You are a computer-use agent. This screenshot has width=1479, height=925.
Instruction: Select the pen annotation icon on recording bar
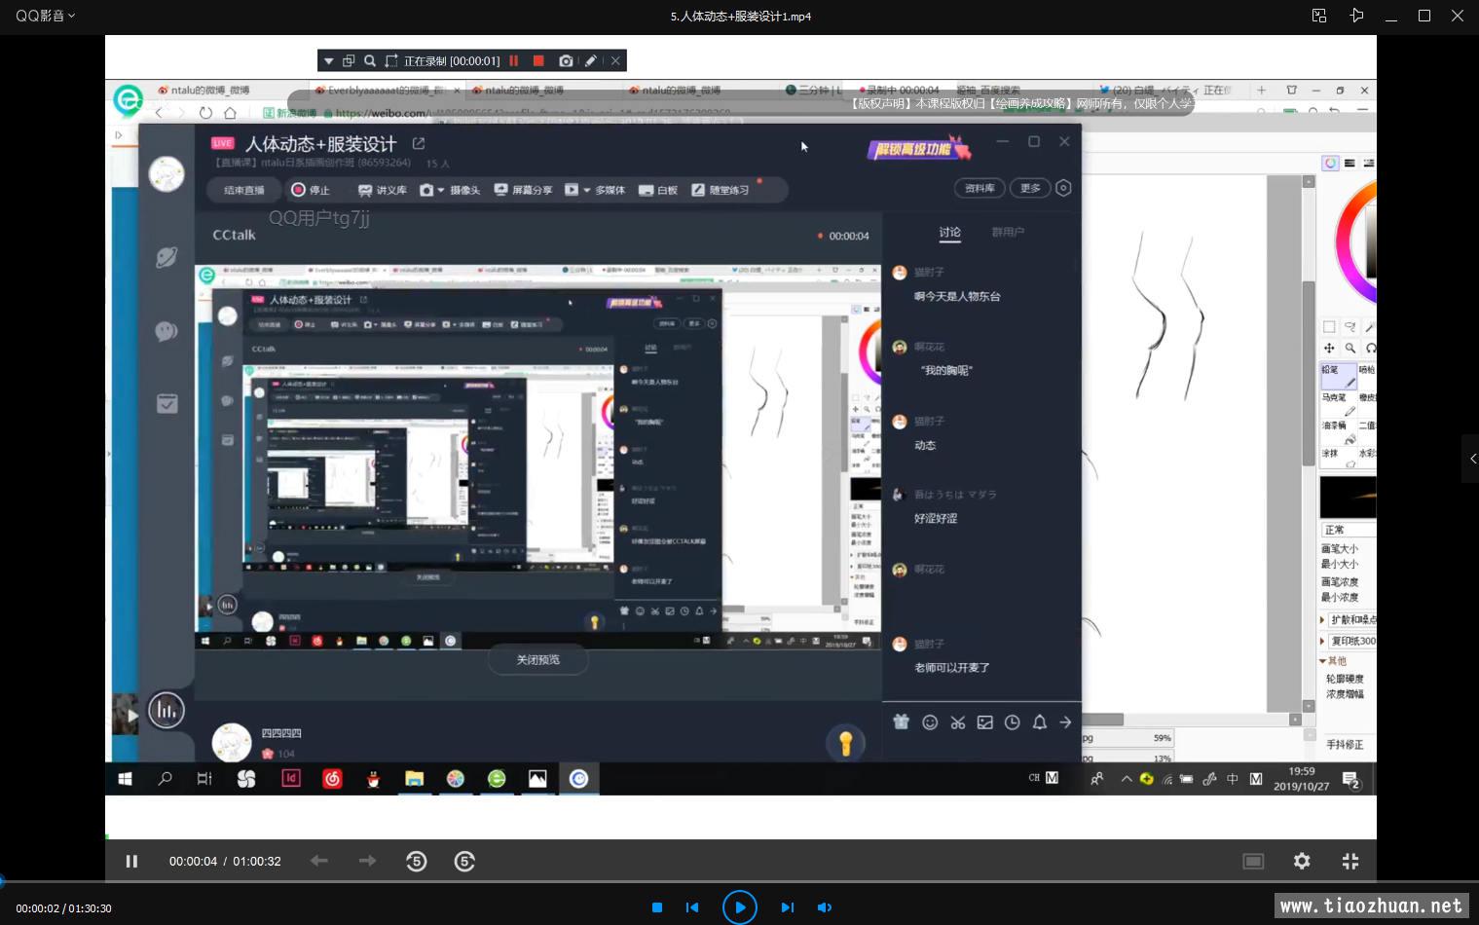pos(590,61)
